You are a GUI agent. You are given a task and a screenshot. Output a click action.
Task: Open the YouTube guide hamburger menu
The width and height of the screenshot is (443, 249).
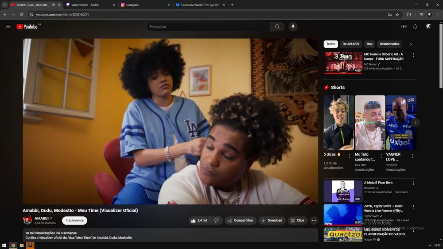click(x=8, y=27)
